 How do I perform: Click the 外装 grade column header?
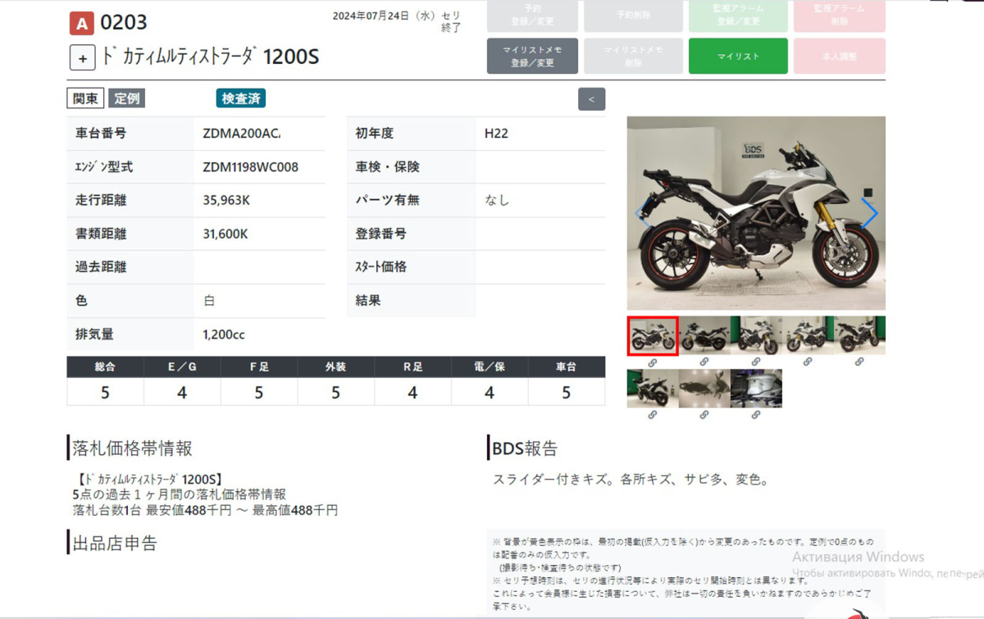(x=335, y=367)
